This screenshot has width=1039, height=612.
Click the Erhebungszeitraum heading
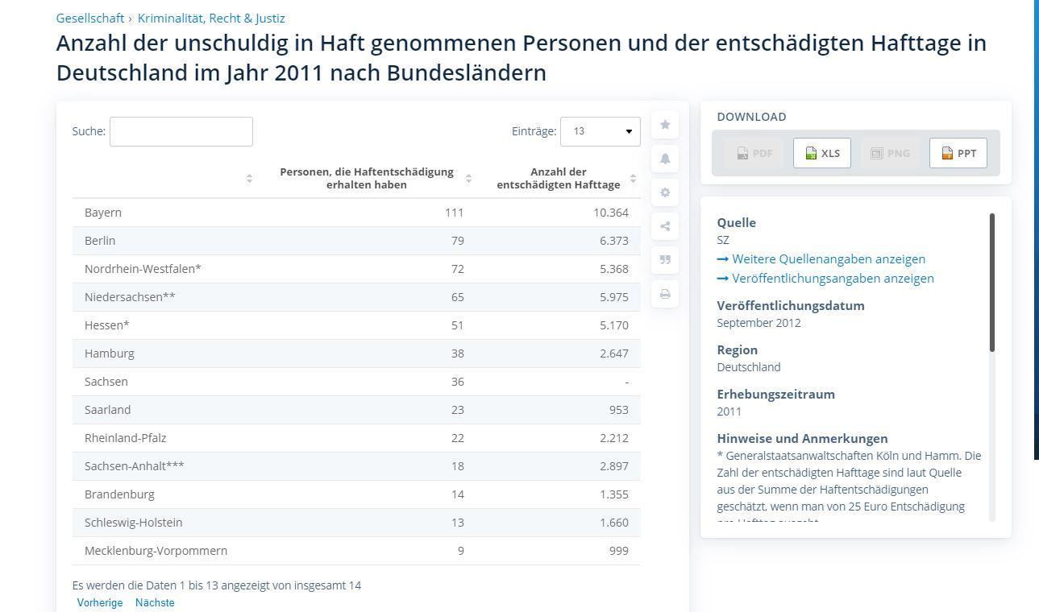click(775, 395)
